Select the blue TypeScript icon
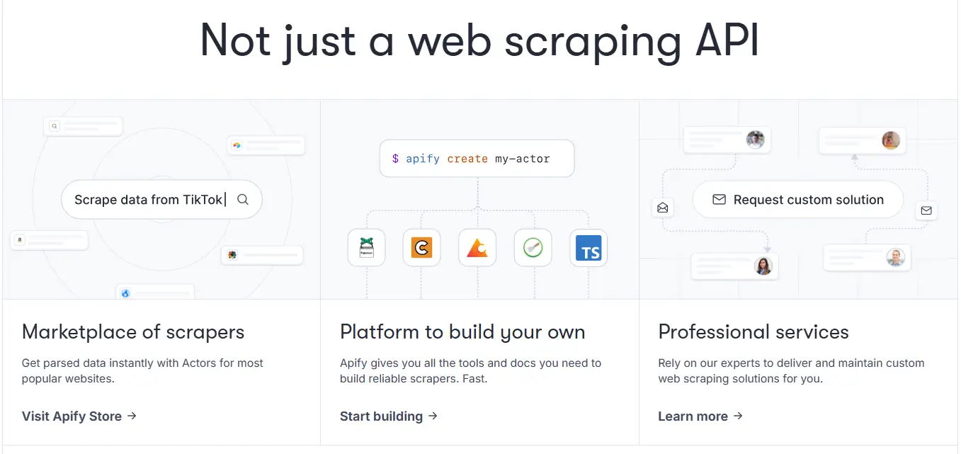The height and width of the screenshot is (454, 961). (588, 248)
